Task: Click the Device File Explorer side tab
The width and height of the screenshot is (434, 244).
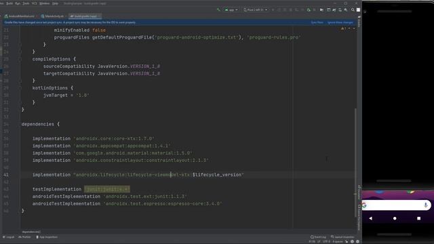Action: point(359,218)
